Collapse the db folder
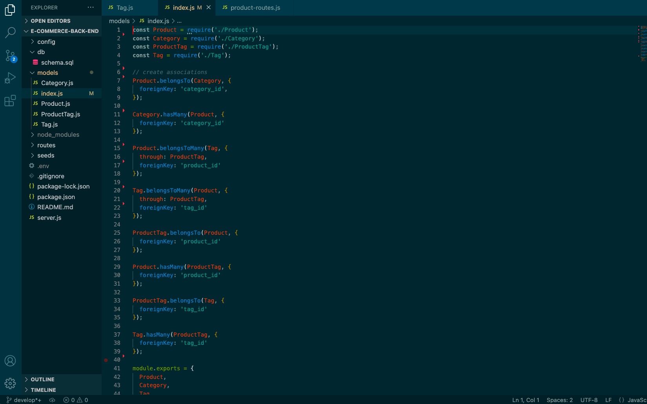The height and width of the screenshot is (404, 647). point(62,52)
